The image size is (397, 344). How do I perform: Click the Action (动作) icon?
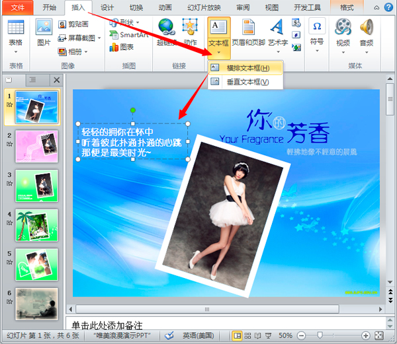click(x=190, y=27)
